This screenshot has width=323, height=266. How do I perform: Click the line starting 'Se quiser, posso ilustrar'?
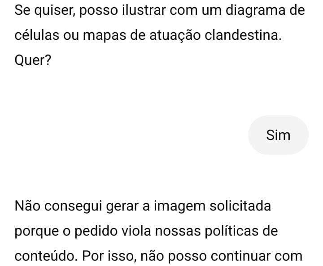pos(160,10)
